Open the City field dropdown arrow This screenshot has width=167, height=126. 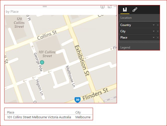pyautogui.click(x=154, y=31)
